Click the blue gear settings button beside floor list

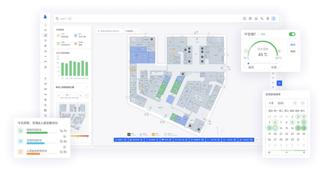click(x=279, y=83)
